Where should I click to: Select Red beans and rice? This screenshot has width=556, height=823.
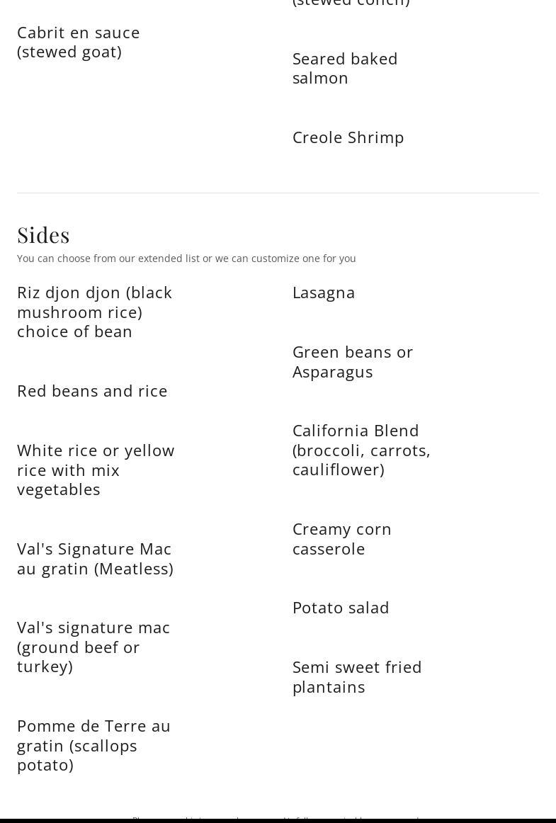point(92,391)
